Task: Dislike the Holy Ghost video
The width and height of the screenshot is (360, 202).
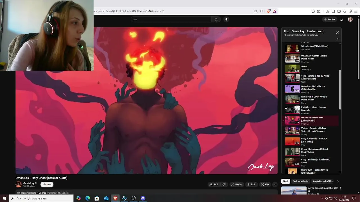Action: [x=224, y=185]
